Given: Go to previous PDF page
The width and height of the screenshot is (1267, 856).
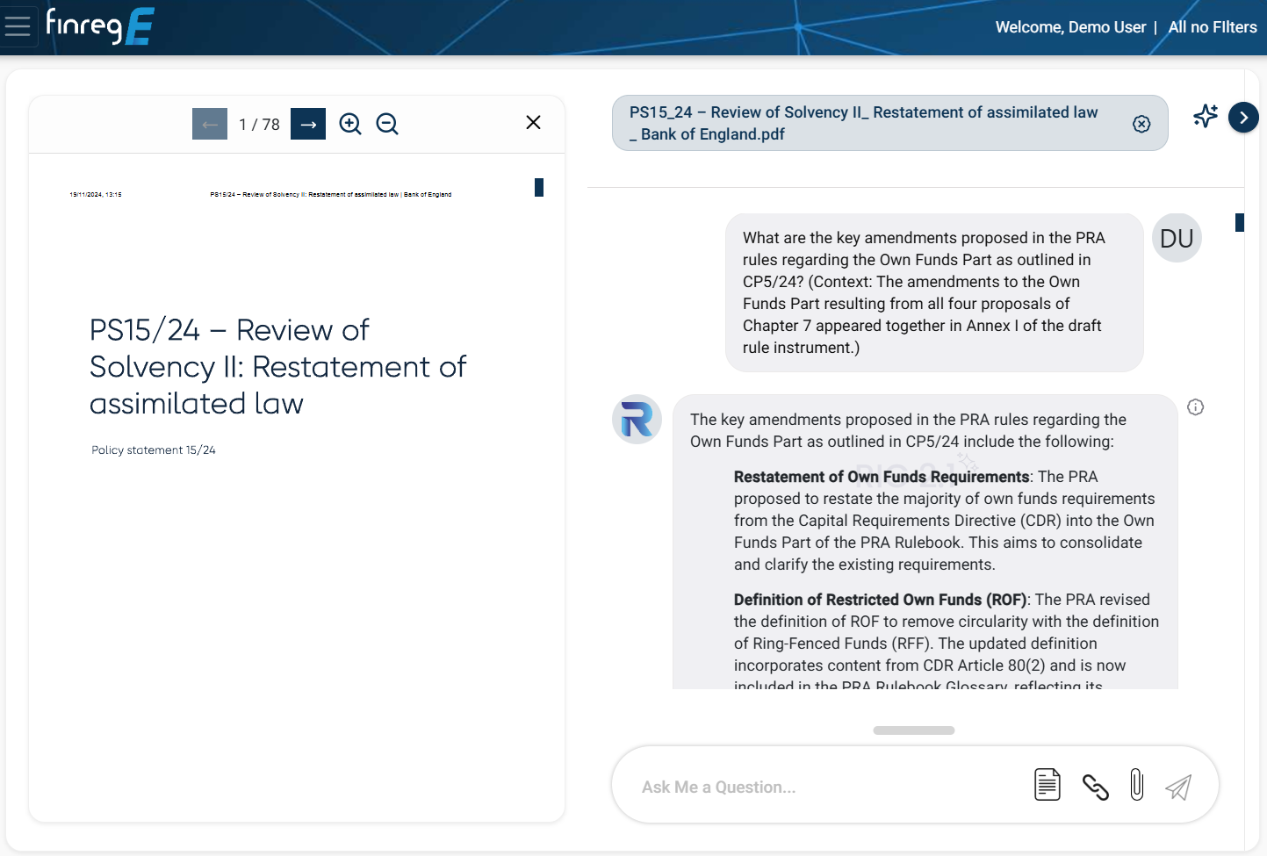Looking at the screenshot, I should click(x=210, y=124).
